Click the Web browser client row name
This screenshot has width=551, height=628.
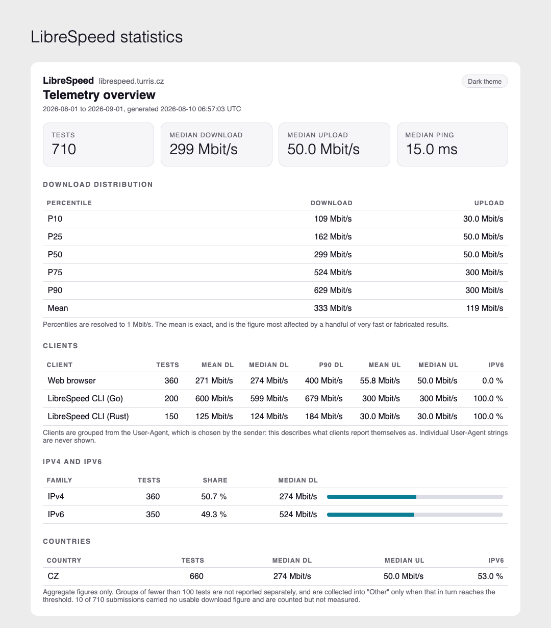pos(72,381)
